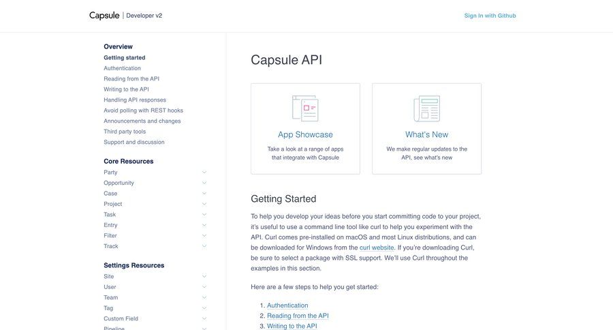Open Third party tools page
The width and height of the screenshot is (613, 330).
[x=125, y=132]
